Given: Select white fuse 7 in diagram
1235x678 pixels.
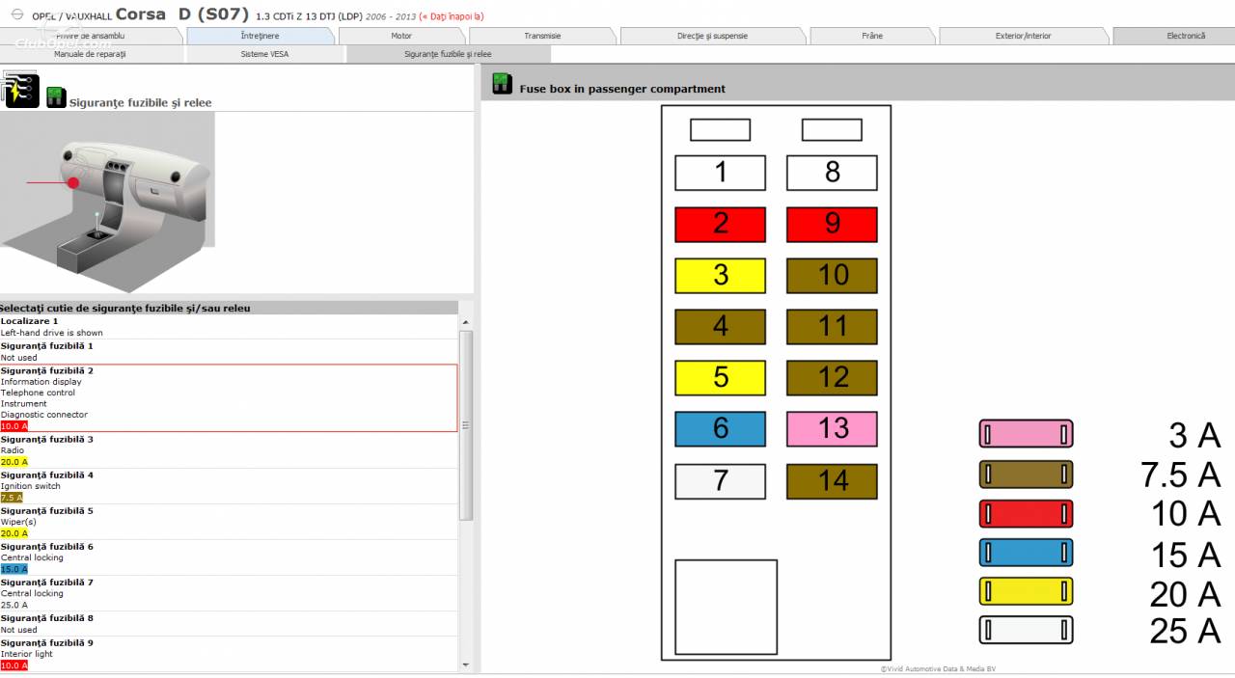Looking at the screenshot, I should pos(720,480).
